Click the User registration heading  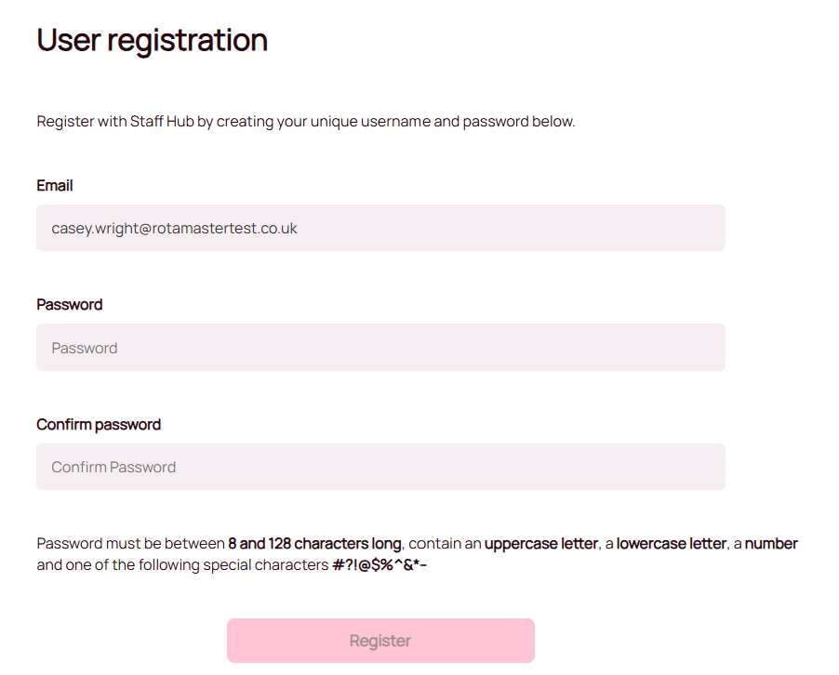pyautogui.click(x=152, y=40)
